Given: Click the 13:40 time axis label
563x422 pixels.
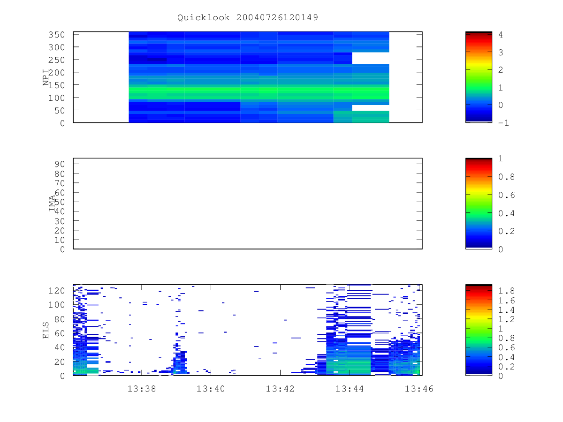Looking at the screenshot, I should click(211, 389).
